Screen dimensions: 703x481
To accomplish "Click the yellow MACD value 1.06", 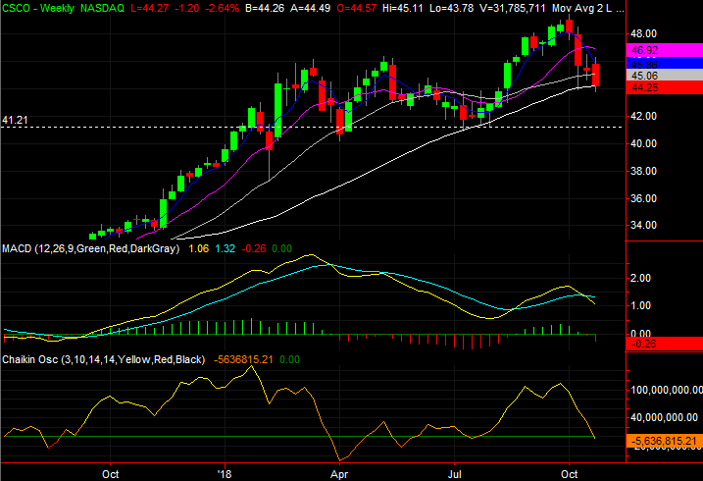I will (199, 248).
